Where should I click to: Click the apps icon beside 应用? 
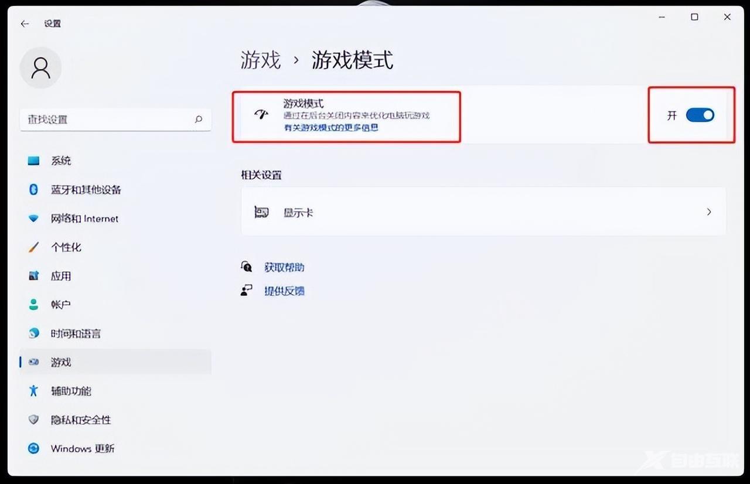click(x=33, y=276)
